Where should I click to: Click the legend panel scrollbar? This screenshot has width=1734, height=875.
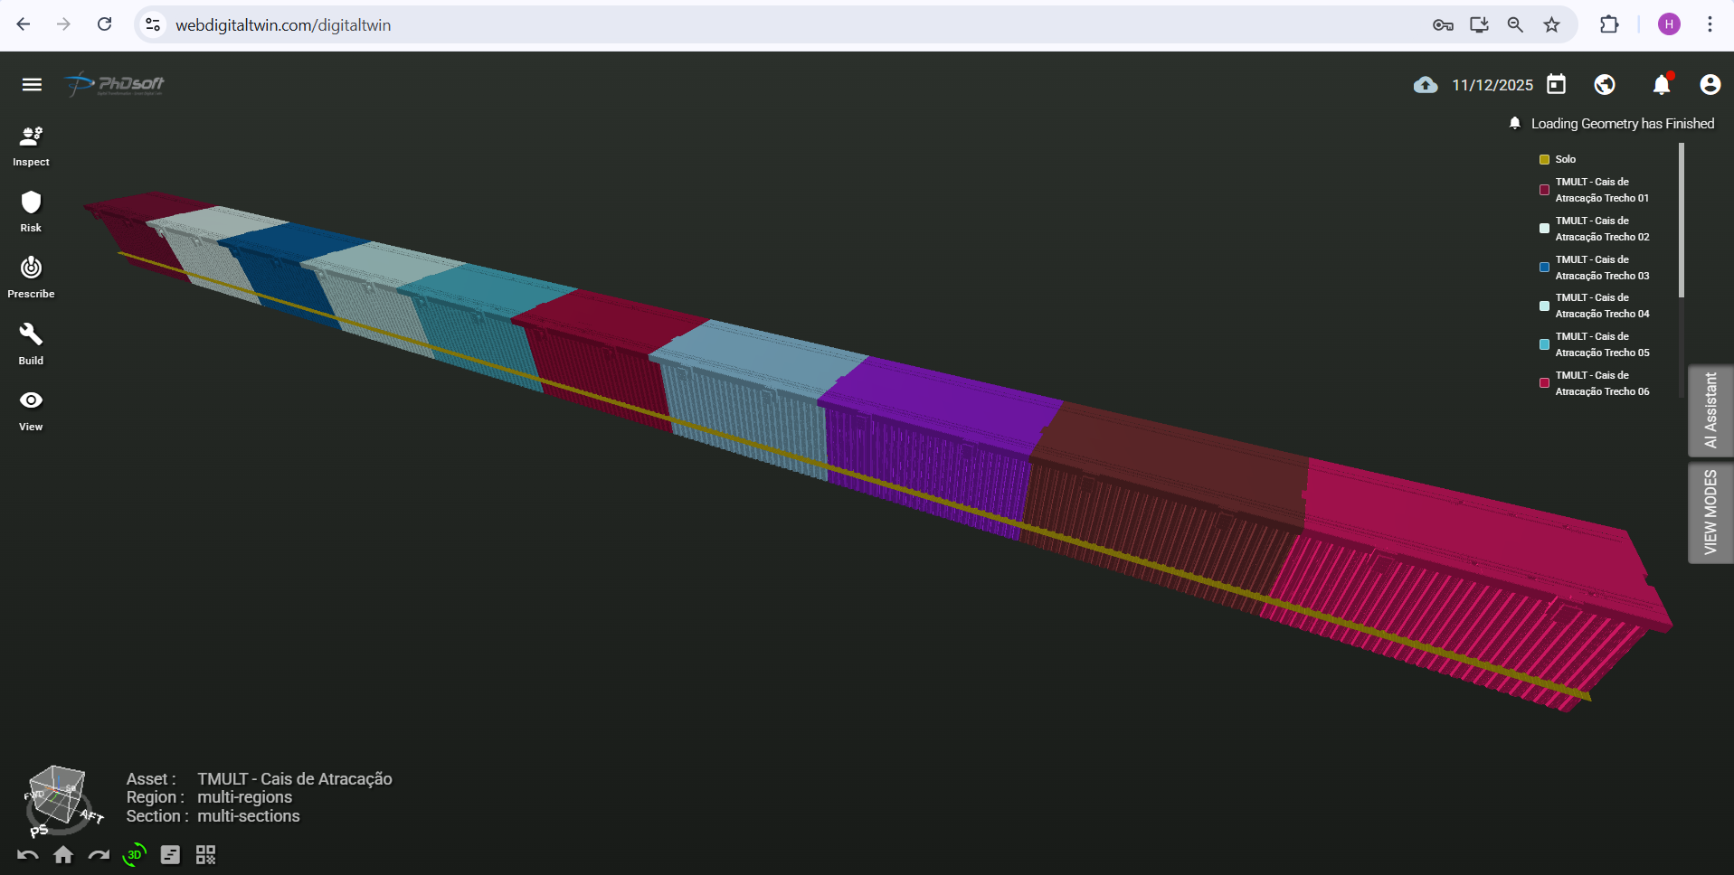[1682, 220]
